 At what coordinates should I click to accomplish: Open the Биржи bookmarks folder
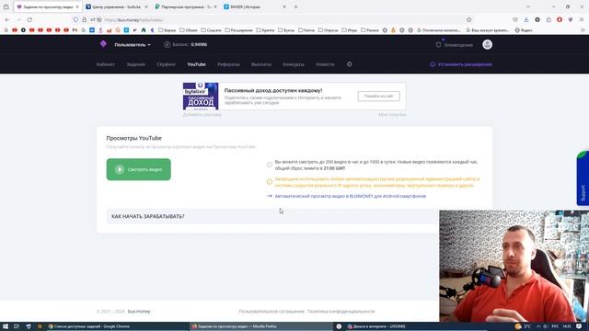tap(167, 30)
